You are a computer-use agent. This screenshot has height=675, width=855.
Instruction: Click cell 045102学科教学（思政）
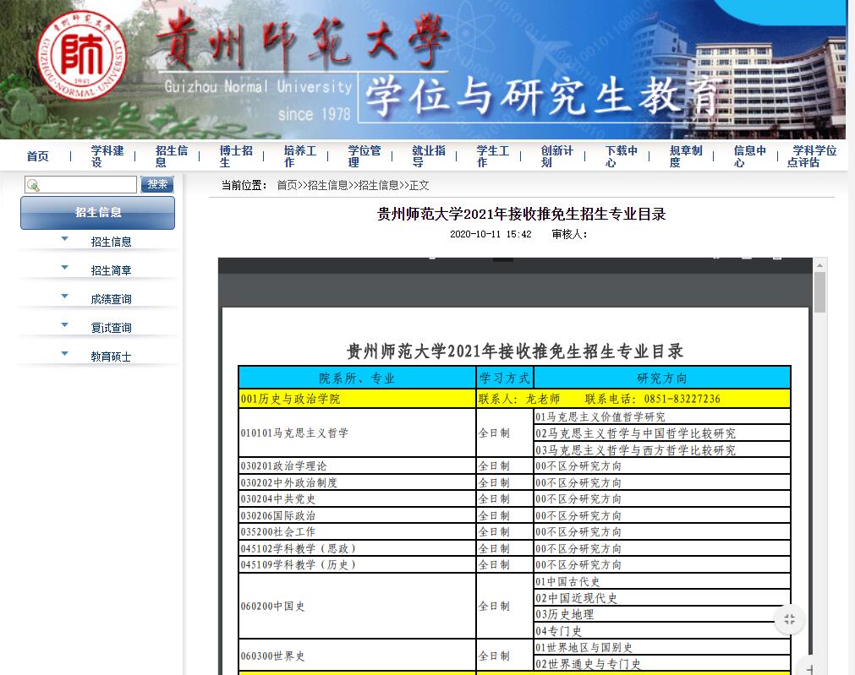point(357,548)
